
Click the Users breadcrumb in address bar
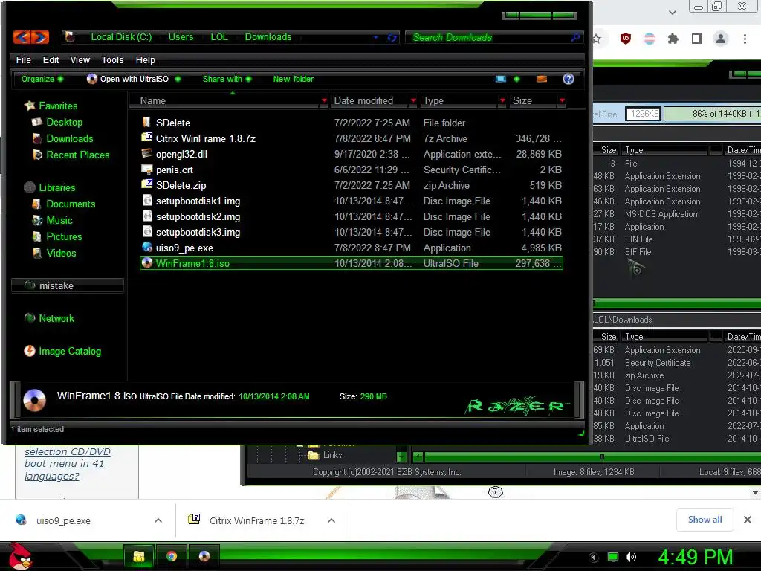pos(181,37)
